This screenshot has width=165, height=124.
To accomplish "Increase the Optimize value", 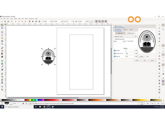I will pos(137,56).
